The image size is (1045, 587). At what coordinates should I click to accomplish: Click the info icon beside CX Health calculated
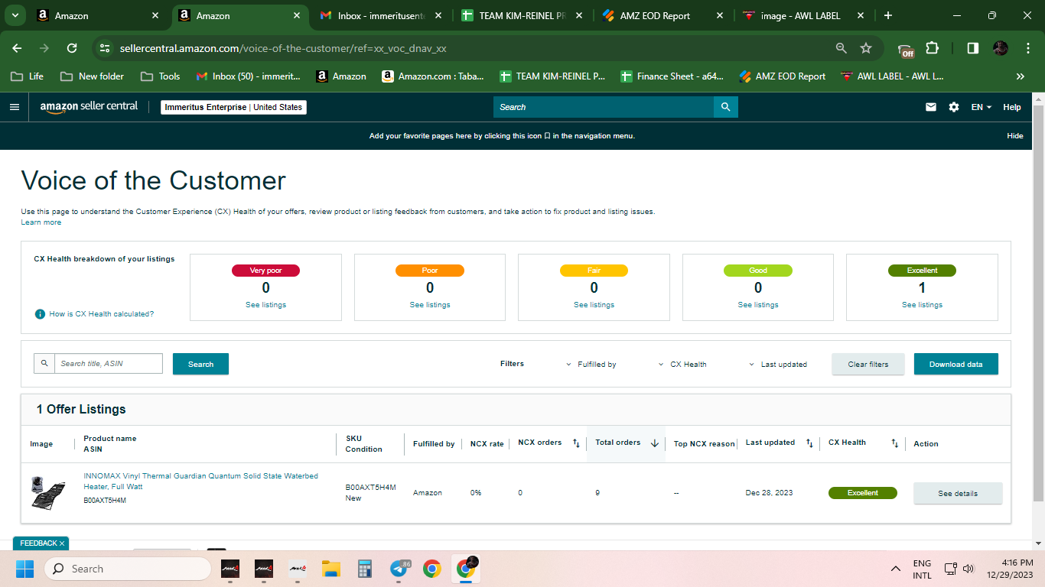pyautogui.click(x=40, y=314)
